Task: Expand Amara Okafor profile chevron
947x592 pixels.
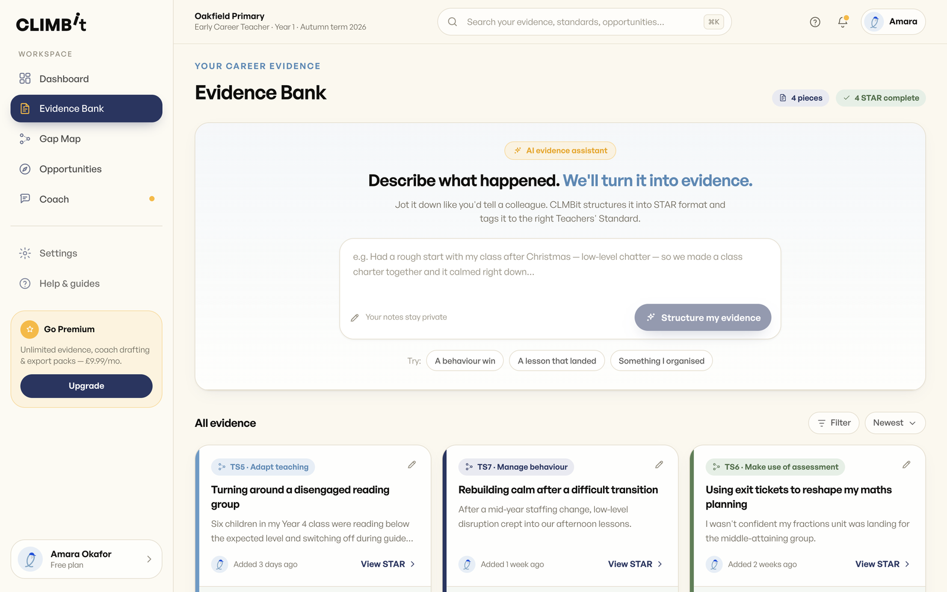Action: point(149,559)
